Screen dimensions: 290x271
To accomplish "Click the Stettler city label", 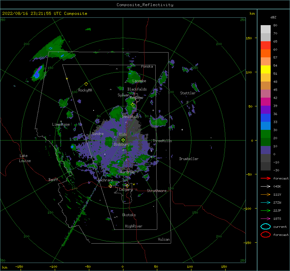I will (x=188, y=93).
